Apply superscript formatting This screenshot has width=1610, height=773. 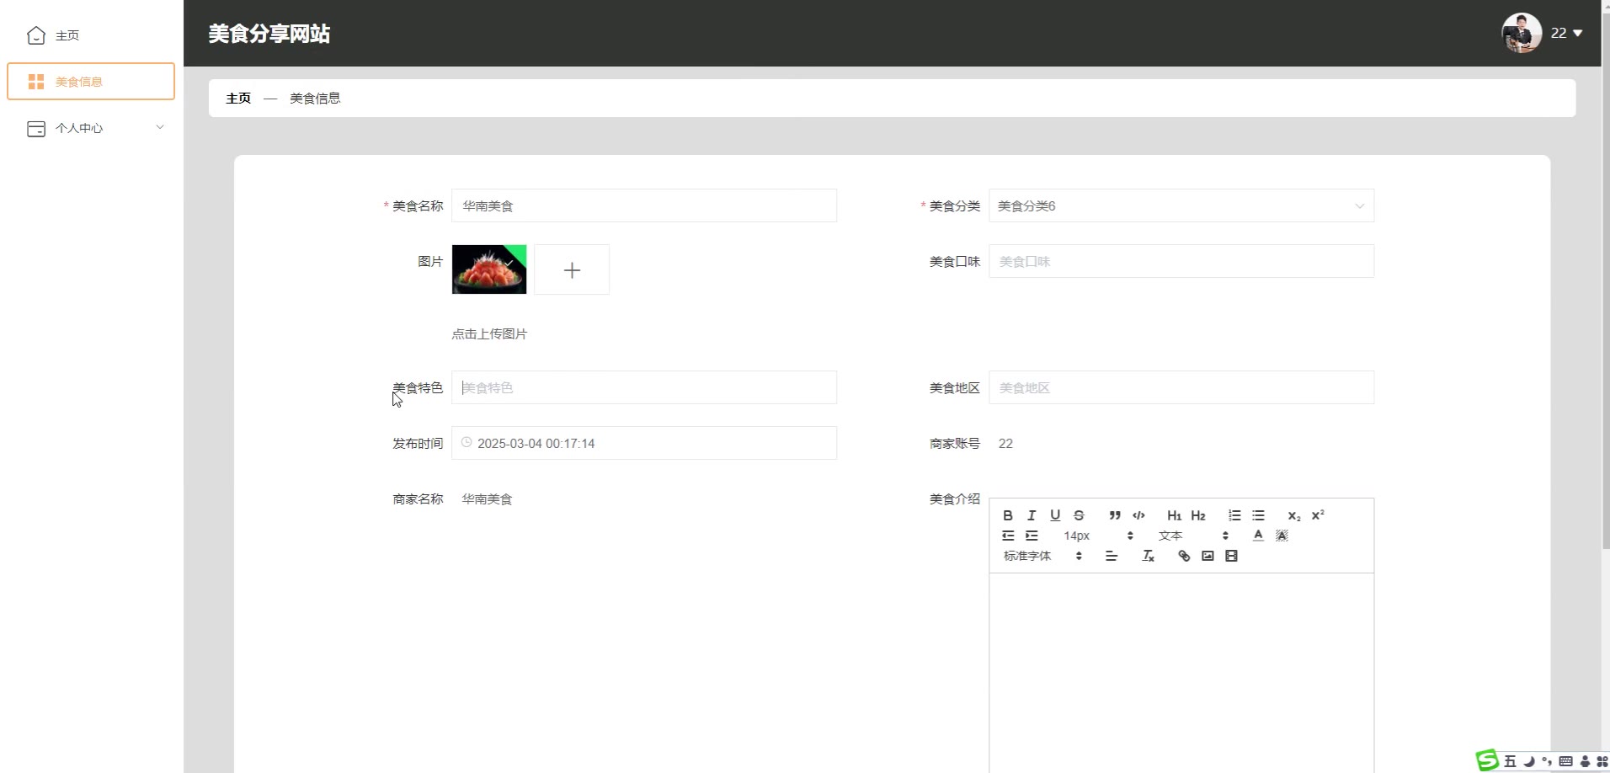[1318, 515]
